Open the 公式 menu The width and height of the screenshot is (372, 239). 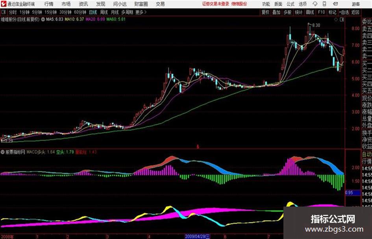(x=291, y=4)
